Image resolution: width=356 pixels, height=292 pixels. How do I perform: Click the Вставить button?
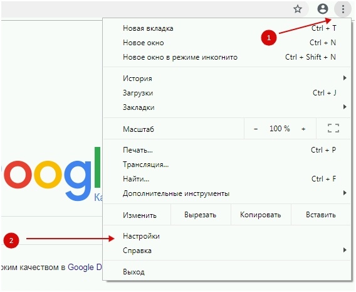(321, 215)
